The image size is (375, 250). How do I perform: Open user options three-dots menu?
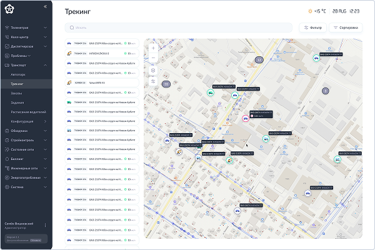[x=45, y=226]
